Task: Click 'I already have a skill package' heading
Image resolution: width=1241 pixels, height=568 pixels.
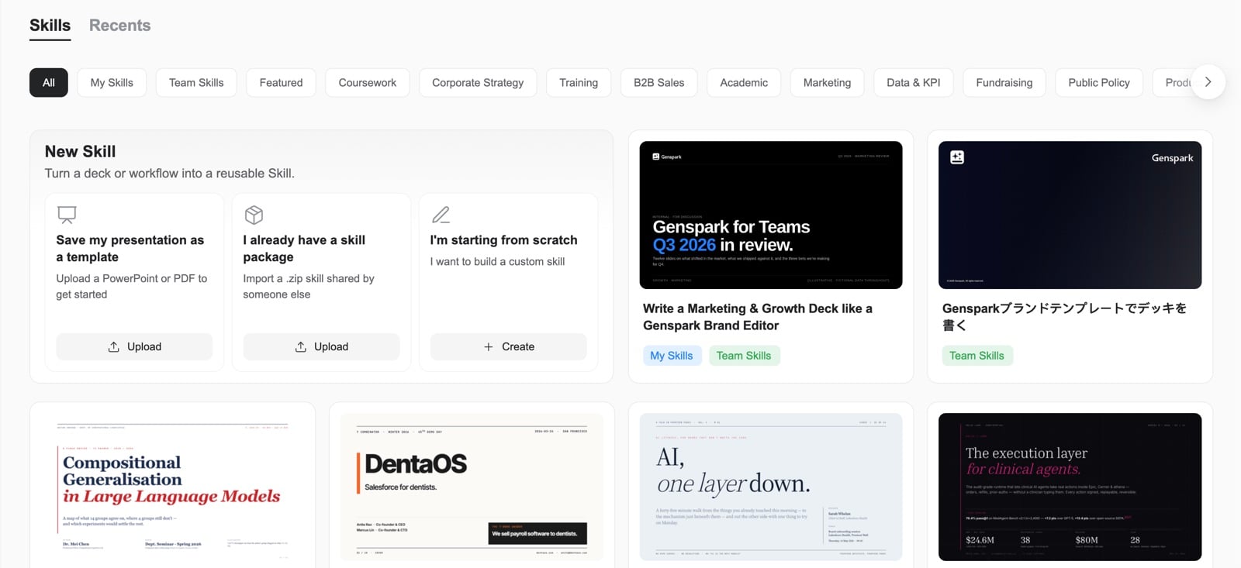Action: [304, 249]
